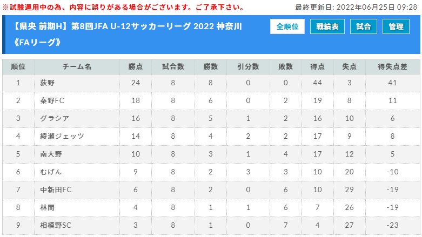The height and width of the screenshot is (237, 422).
Task: Open the 戦績表 tab
Action: pos(327,27)
